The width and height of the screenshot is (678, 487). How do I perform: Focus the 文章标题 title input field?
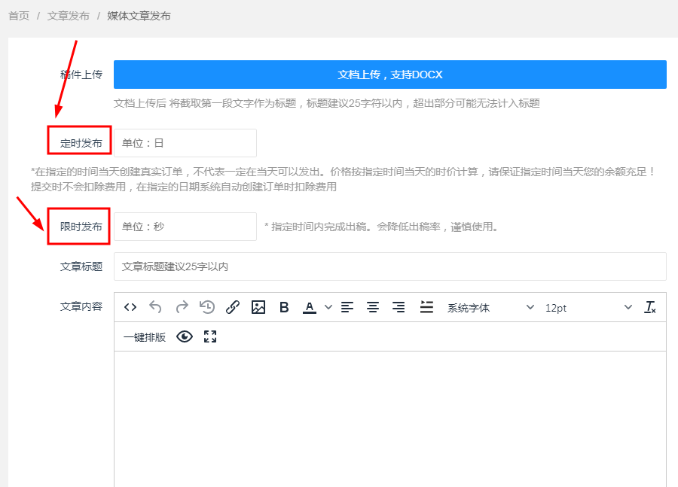[x=390, y=266]
